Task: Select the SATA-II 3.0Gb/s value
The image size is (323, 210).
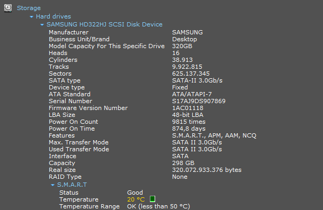Action: (x=198, y=80)
